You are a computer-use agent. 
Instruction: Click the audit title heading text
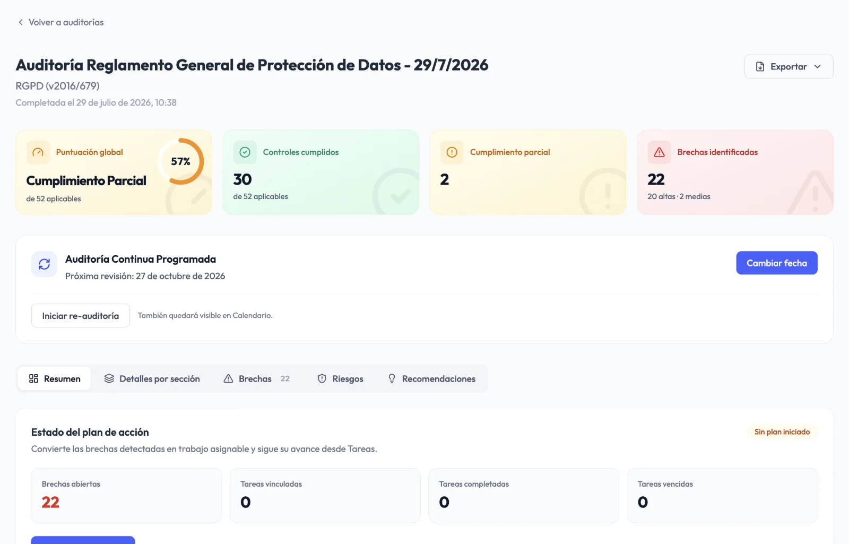point(252,65)
